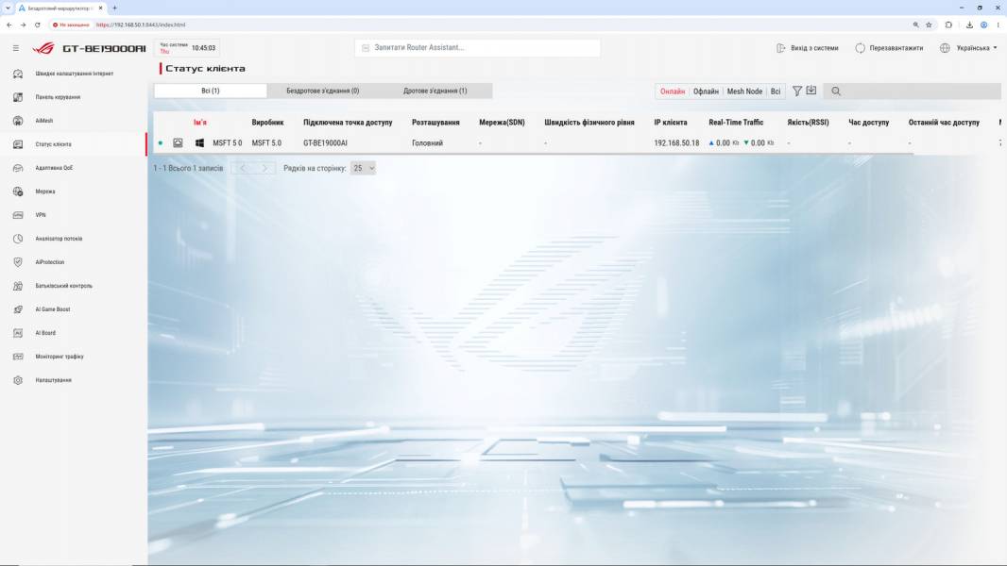Sort by the Виробник column header
The width and height of the screenshot is (1007, 566).
pos(267,123)
